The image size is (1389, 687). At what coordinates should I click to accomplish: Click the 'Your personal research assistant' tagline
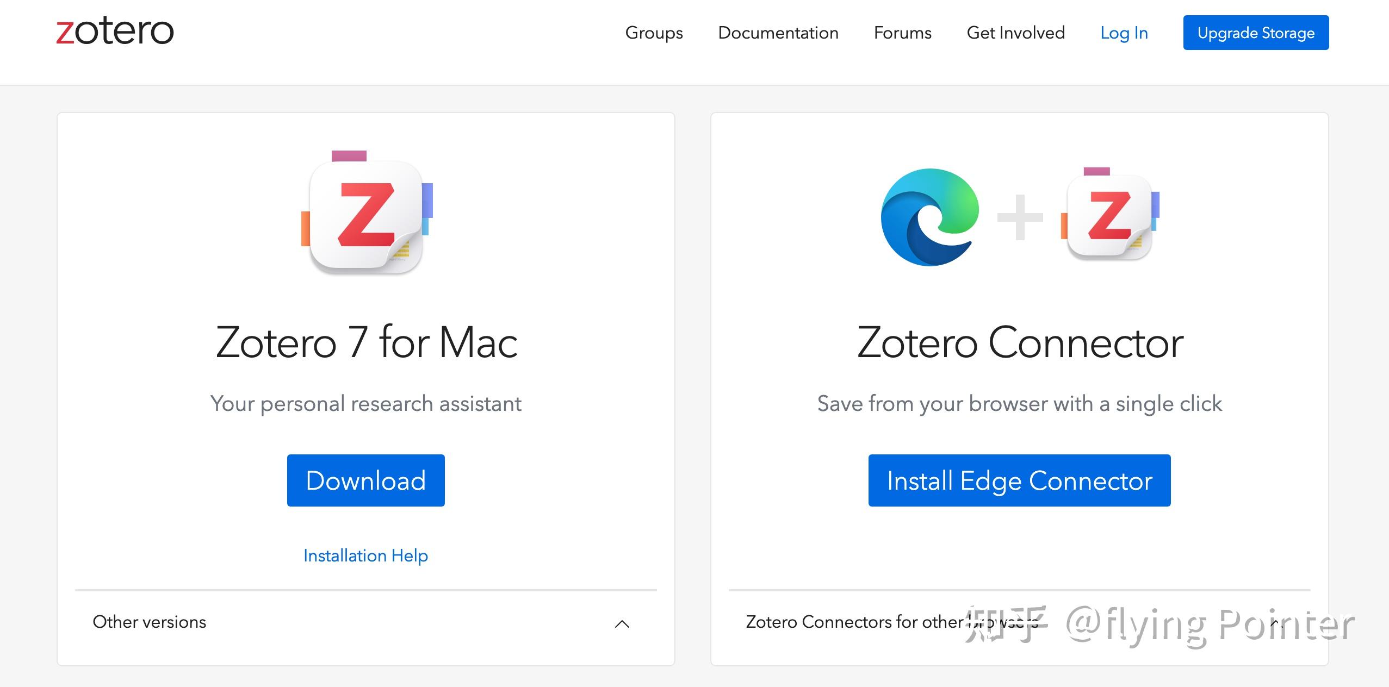(365, 404)
